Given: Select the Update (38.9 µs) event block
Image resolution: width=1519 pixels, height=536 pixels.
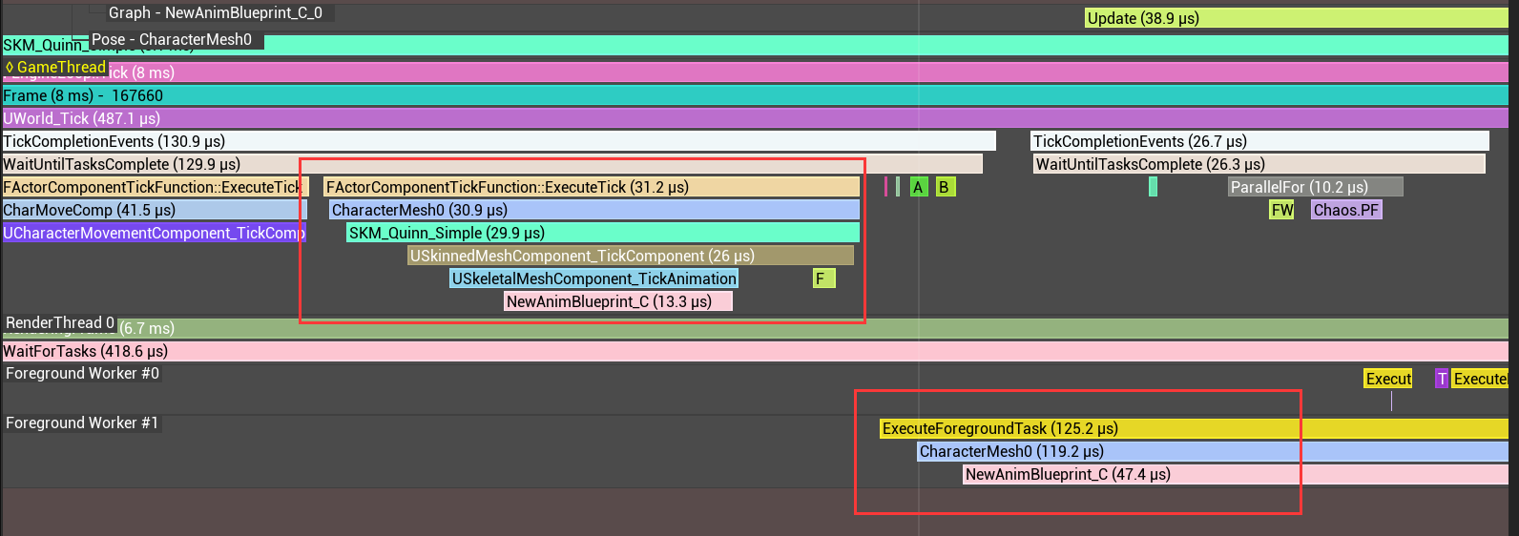Looking at the screenshot, I should coord(1296,18).
